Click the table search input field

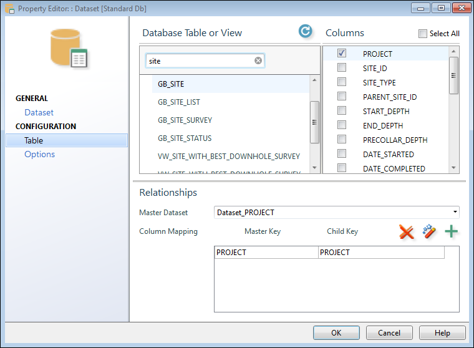205,60
